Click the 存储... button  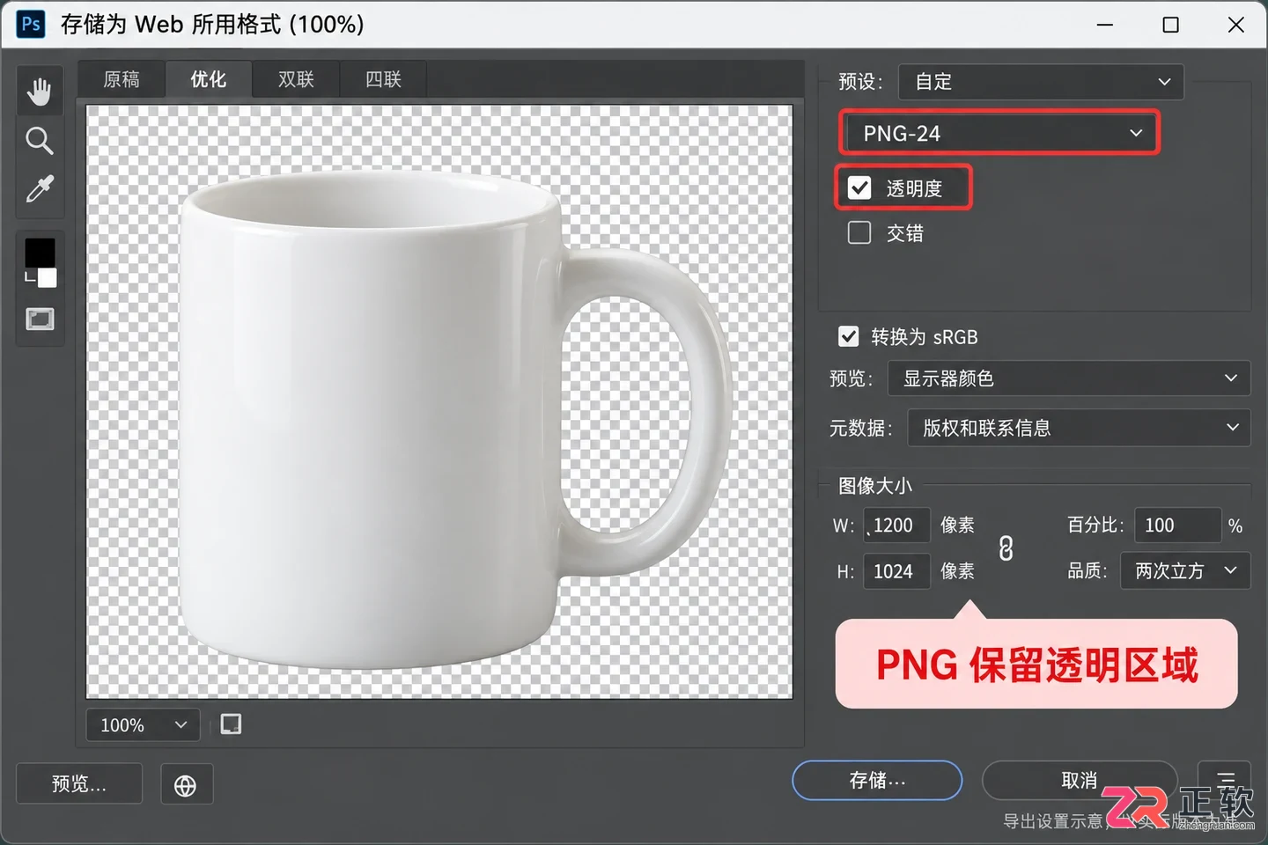click(877, 781)
